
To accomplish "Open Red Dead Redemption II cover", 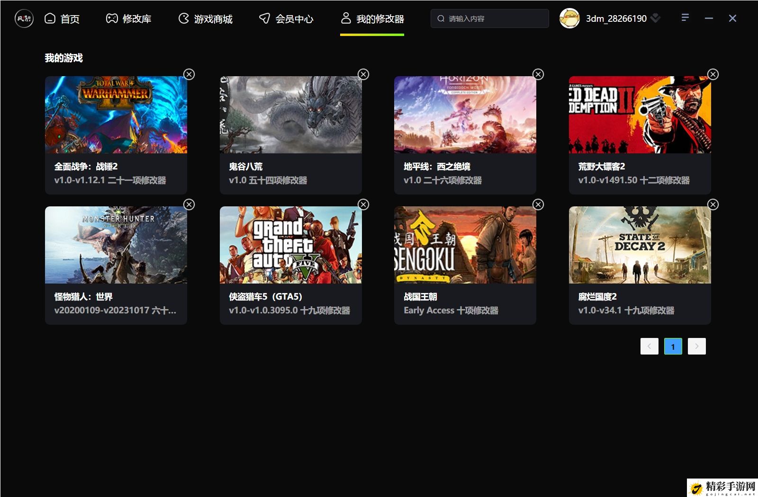I will (640, 115).
